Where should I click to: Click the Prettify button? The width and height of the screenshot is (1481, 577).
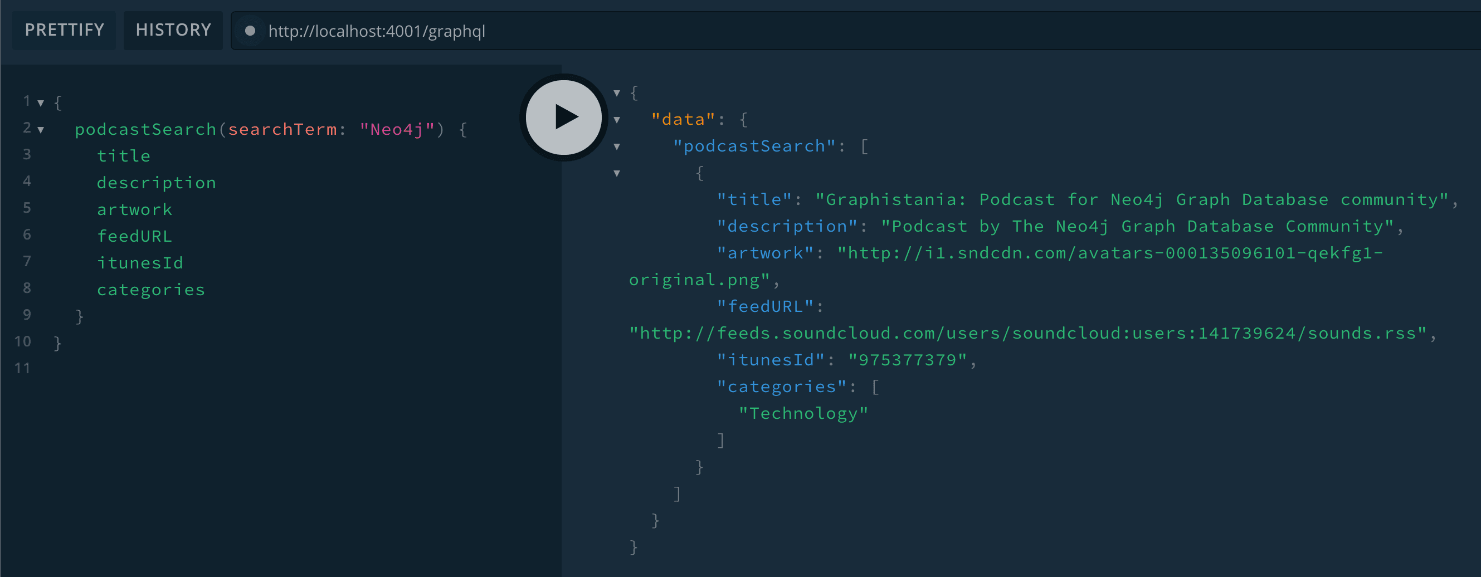(65, 30)
